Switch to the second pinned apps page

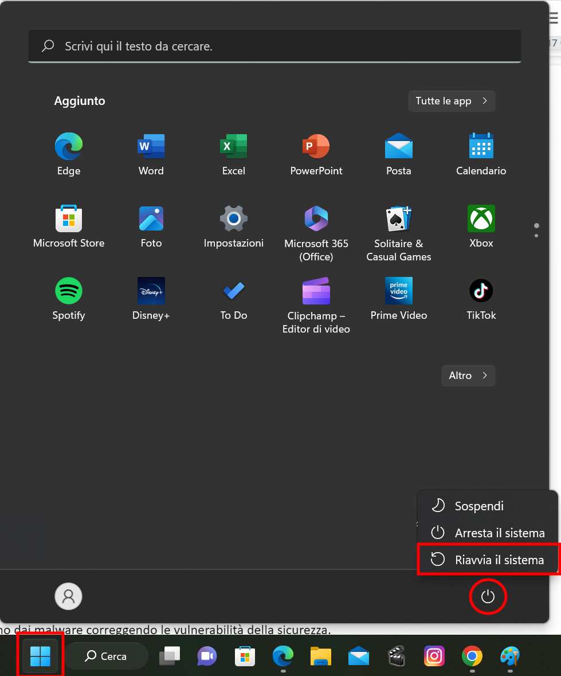point(536,235)
